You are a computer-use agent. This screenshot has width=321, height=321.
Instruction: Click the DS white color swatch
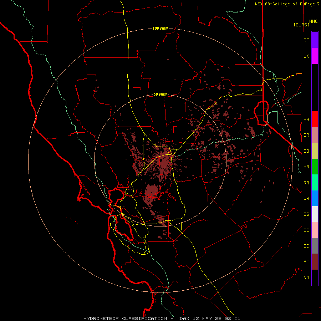pos(315,214)
